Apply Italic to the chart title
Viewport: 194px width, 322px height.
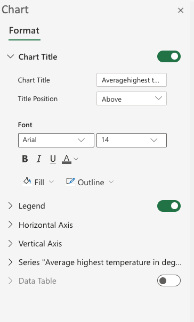click(39, 159)
